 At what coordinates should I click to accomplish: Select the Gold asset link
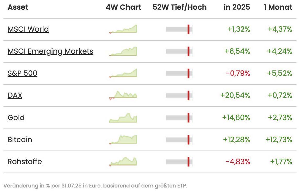(x=16, y=117)
